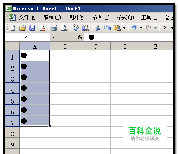This screenshot has height=154, width=178.
Task: Click empty cell D5
Action: tap(125, 99)
